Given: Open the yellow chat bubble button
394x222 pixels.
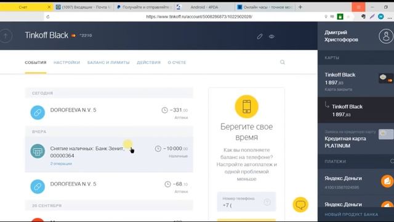Looking at the screenshot, I should pyautogui.click(x=300, y=204).
